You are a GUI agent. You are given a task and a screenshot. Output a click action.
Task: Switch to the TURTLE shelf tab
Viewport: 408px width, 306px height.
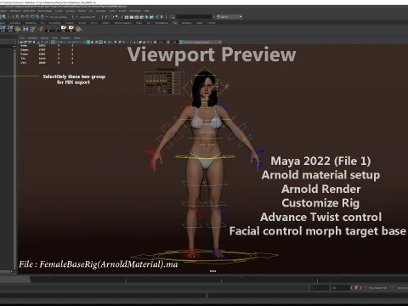212,23
